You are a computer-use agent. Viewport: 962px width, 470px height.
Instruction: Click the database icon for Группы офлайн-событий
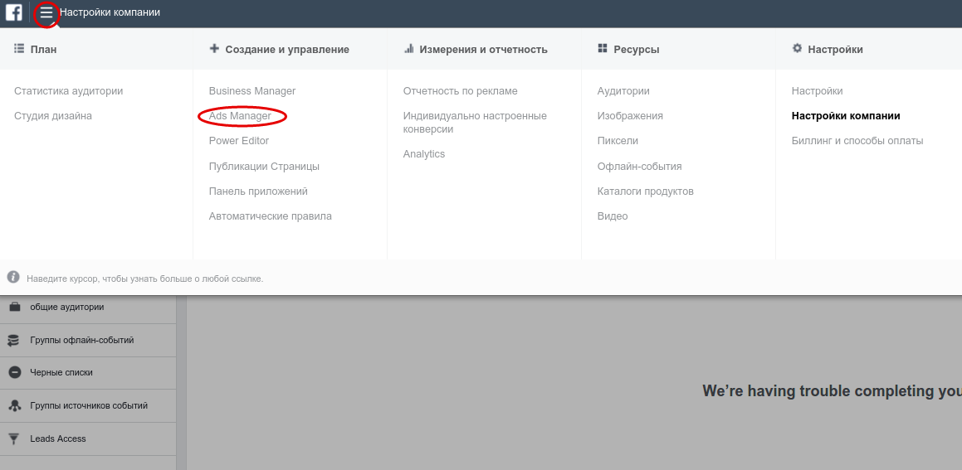tap(13, 341)
